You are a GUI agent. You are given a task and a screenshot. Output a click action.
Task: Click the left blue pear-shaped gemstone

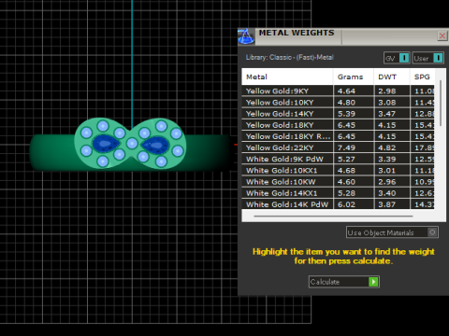point(106,144)
